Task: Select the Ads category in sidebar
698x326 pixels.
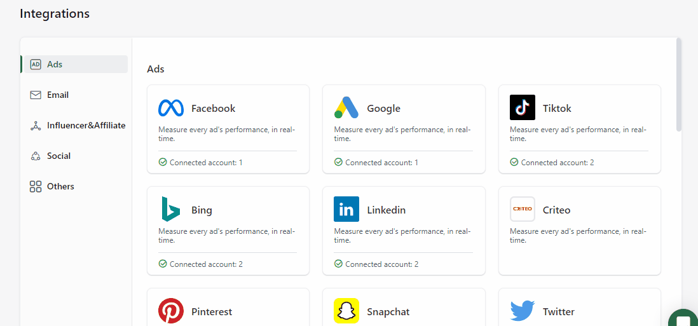Action: [55, 64]
